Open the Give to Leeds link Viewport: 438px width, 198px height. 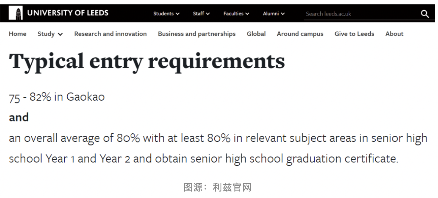[354, 34]
